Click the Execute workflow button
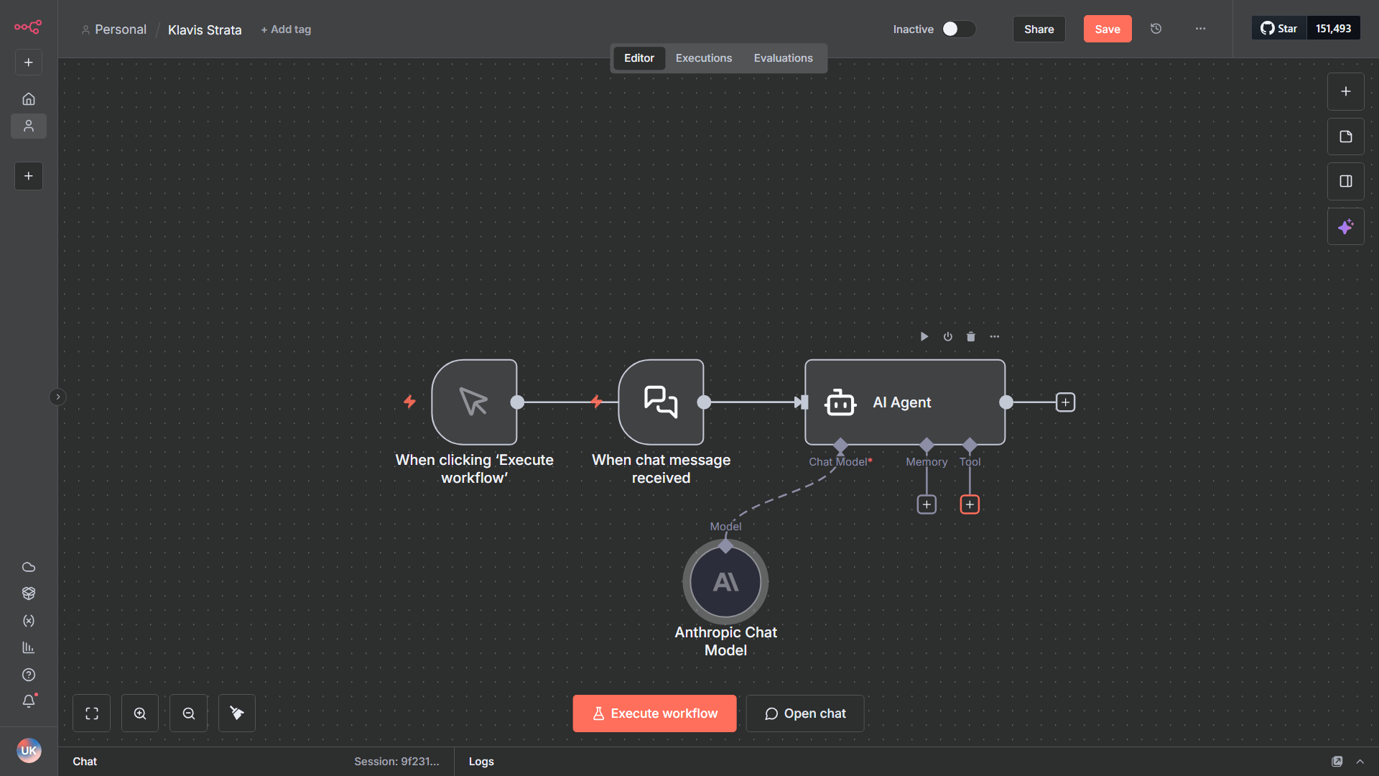The image size is (1379, 776). click(654, 713)
